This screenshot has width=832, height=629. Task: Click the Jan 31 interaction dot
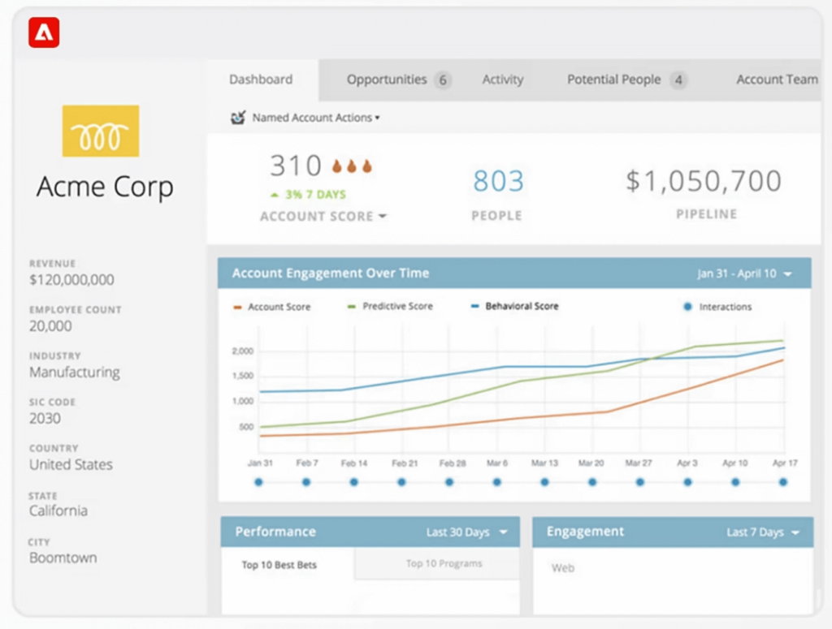point(258,482)
